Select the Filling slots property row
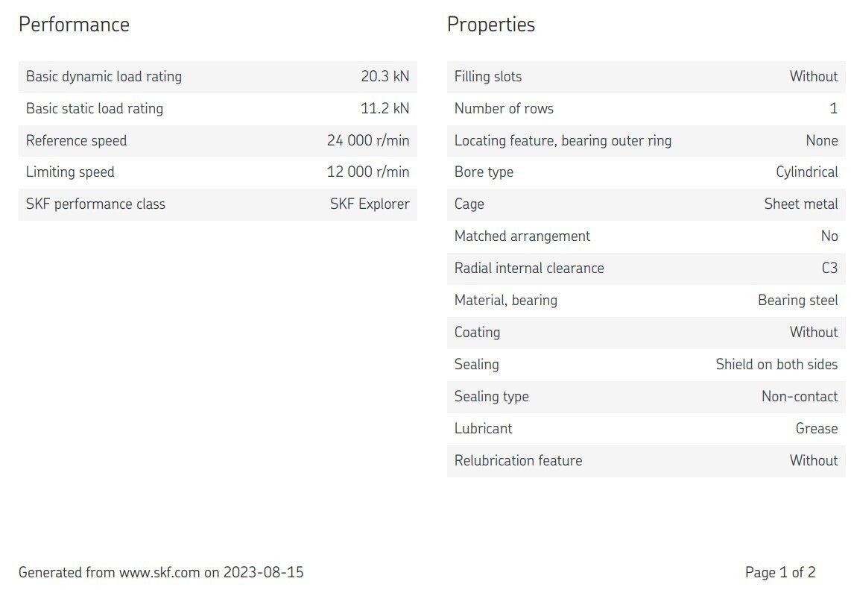 click(646, 77)
